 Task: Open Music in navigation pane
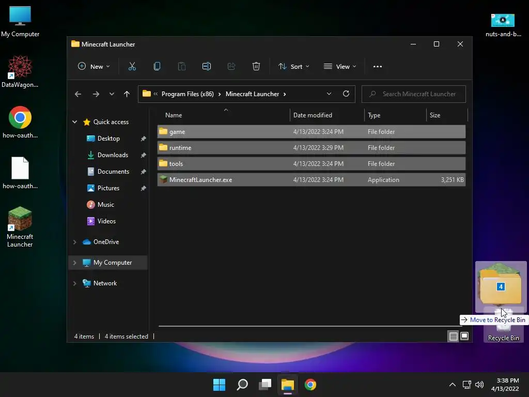tap(105, 205)
